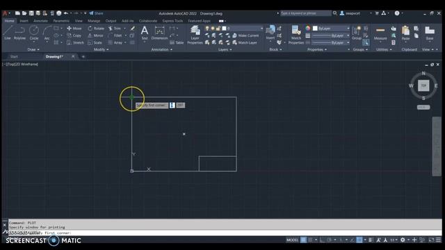Select the Dimension tool

(x=159, y=33)
